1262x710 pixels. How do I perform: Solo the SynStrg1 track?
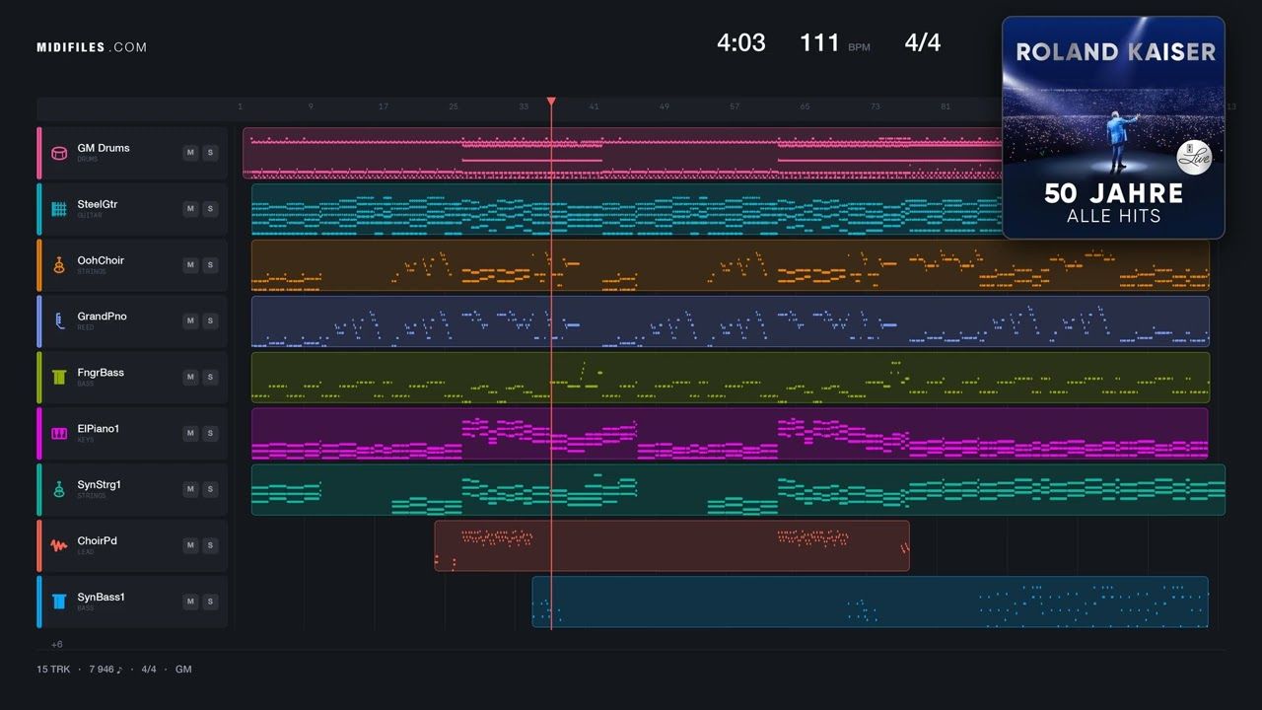[x=209, y=490]
